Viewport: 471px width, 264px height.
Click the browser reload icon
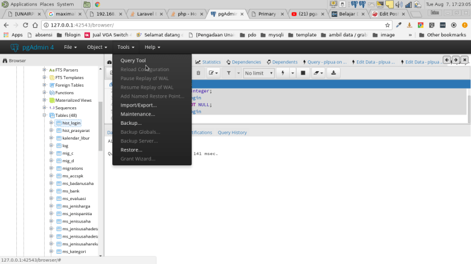coord(25,25)
